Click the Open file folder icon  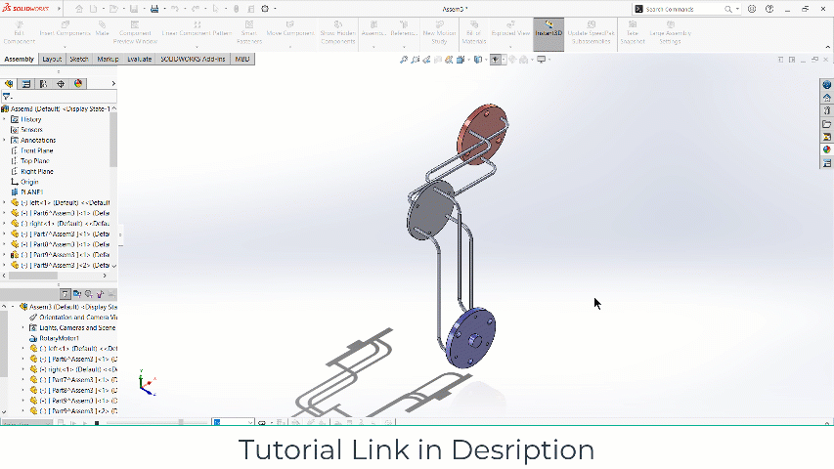pyautogui.click(x=113, y=9)
